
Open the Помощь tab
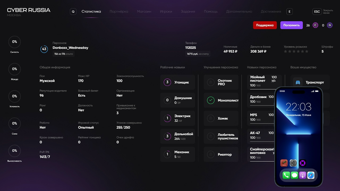[210, 12]
